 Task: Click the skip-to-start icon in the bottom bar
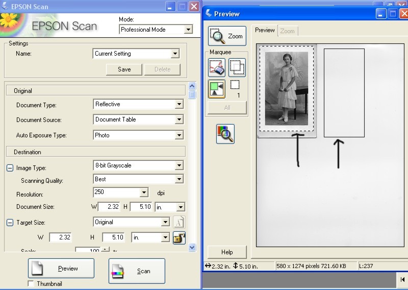(402, 280)
